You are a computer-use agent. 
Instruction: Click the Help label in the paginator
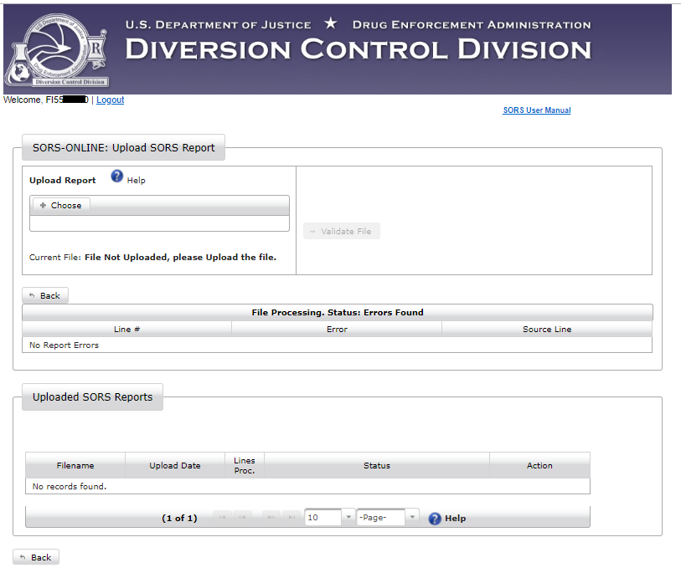tap(456, 519)
